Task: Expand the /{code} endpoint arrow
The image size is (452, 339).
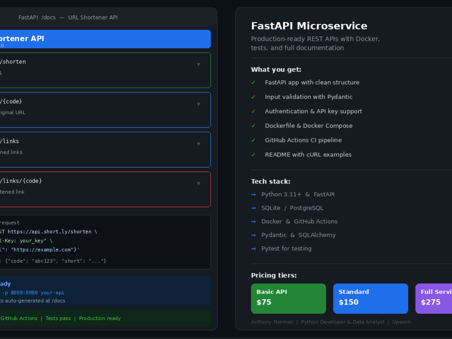Action: click(198, 104)
